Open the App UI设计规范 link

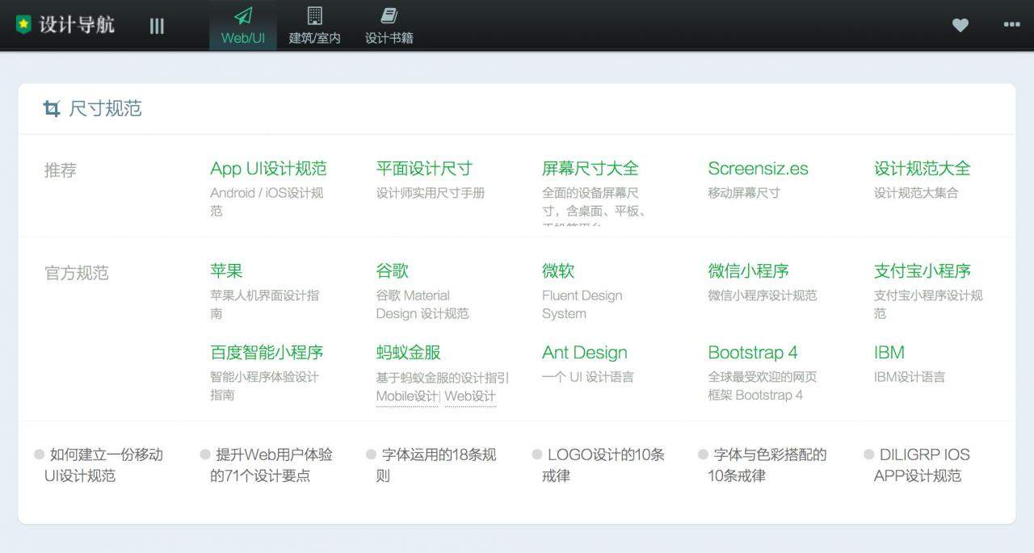pos(268,169)
